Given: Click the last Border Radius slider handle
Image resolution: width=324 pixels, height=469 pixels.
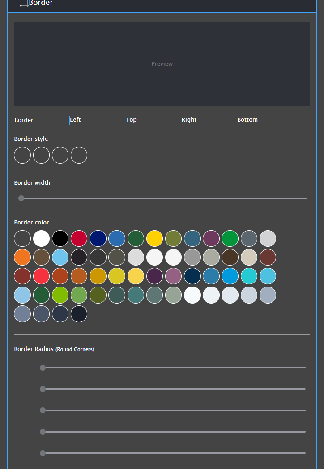Looking at the screenshot, I should 43,453.
